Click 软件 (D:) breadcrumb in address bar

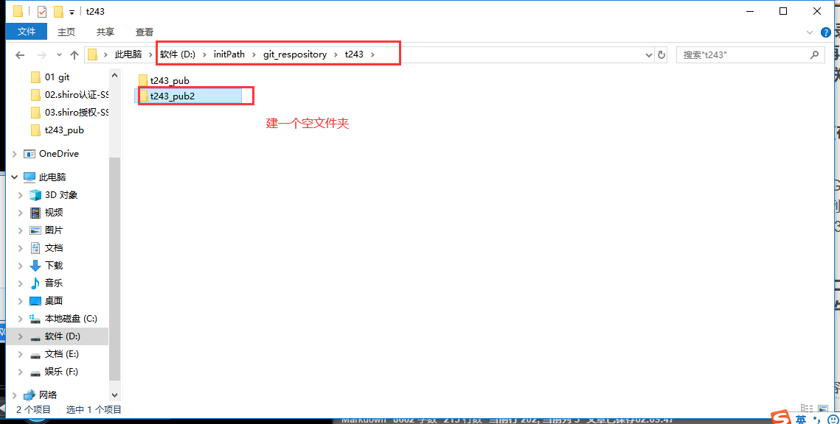click(x=177, y=54)
